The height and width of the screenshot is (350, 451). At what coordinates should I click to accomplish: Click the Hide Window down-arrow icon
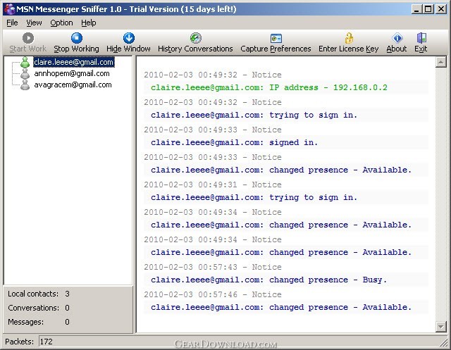129,38
